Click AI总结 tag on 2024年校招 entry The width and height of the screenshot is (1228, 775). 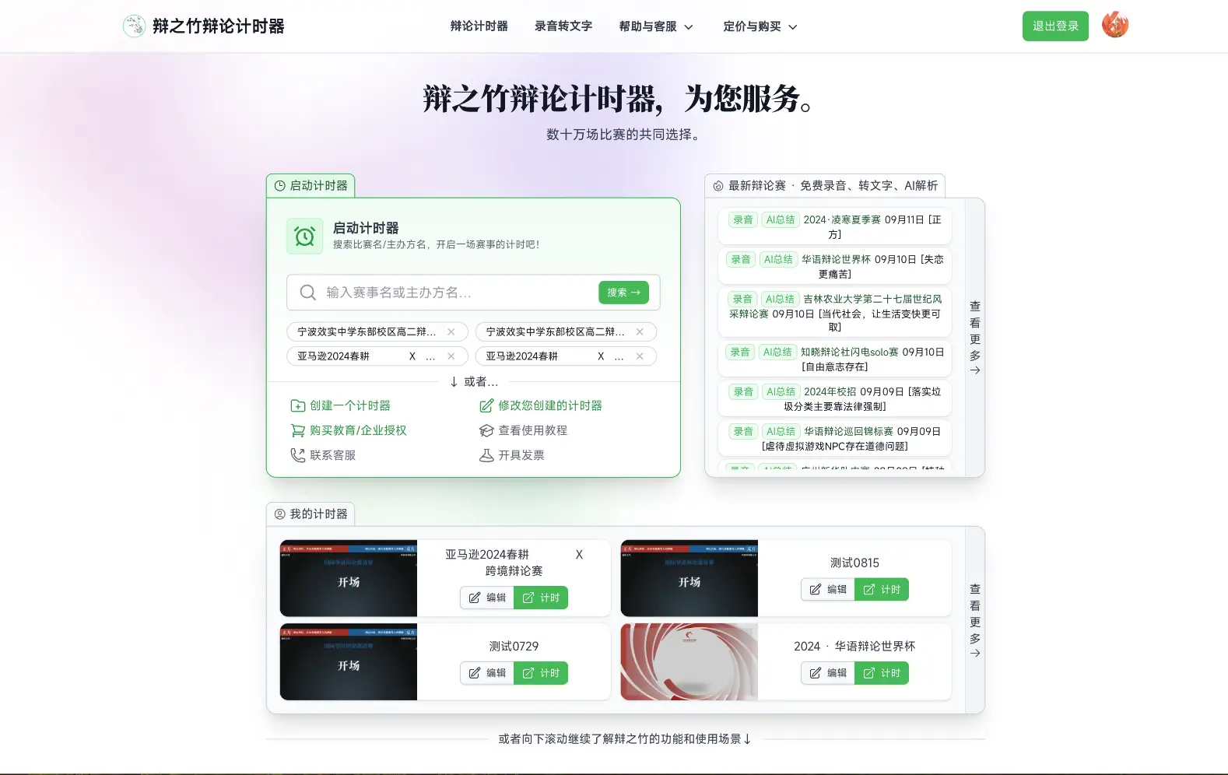(781, 392)
